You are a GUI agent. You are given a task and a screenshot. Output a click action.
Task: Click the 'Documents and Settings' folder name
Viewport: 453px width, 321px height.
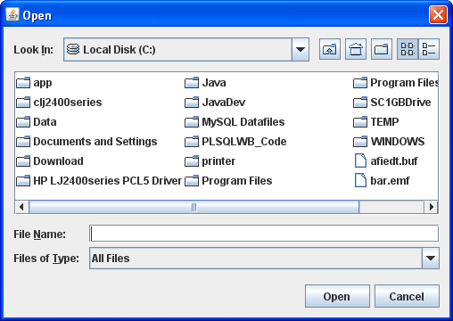pos(95,142)
